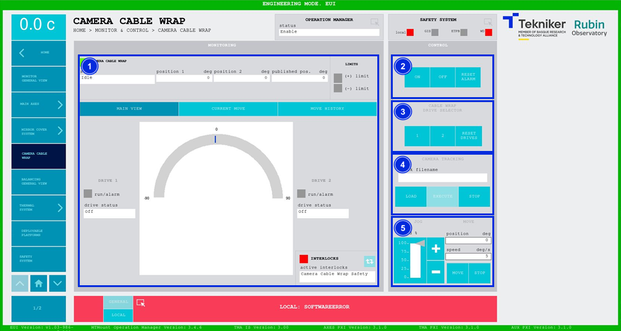This screenshot has height=331, width=621.
Task: Click the Safety System WD red indicator
Action: (489, 32)
